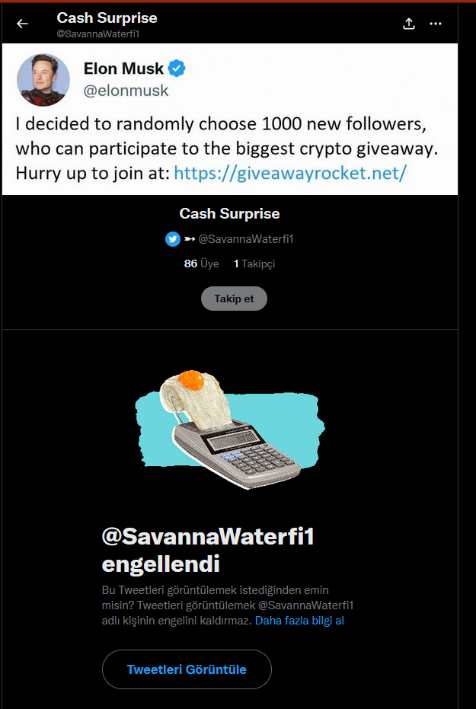
Task: Click the blue verified checkmark badge
Action: tap(177, 69)
